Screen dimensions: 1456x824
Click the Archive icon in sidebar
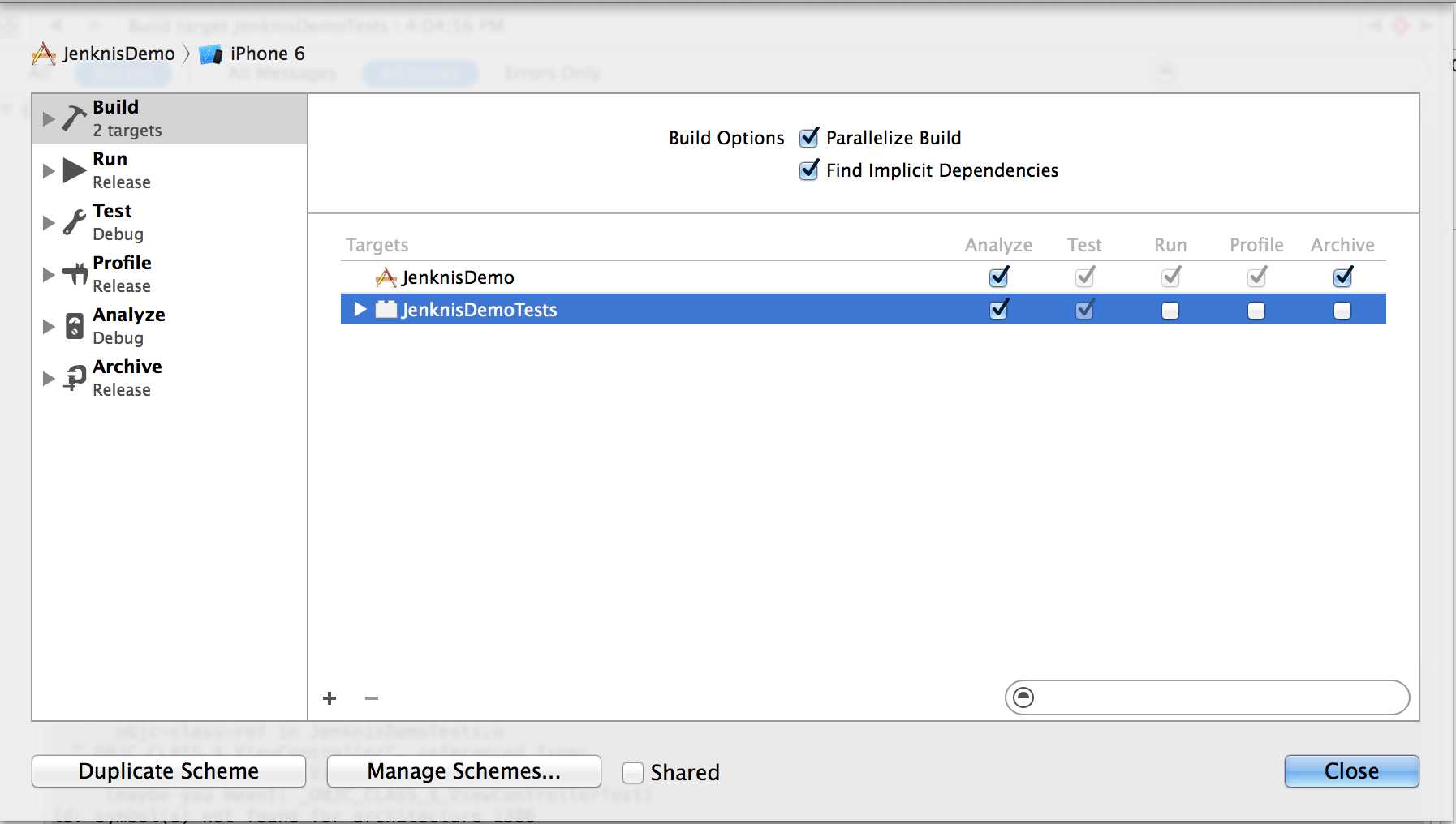[74, 378]
